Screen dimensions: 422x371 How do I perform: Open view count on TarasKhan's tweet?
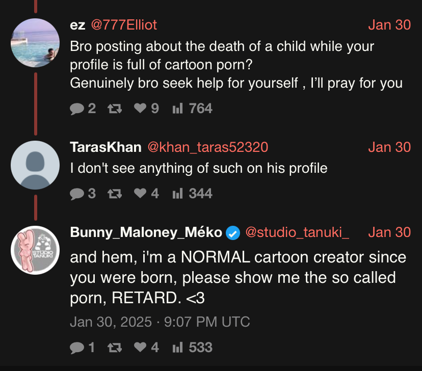pyautogui.click(x=177, y=194)
